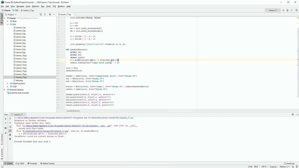The width and height of the screenshot is (299, 168).
Task: Open the Run tool window button
Action: 8,163
